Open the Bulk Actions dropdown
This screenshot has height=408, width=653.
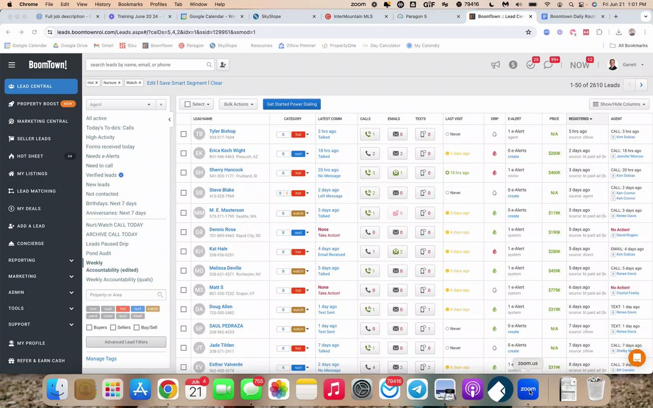click(x=238, y=104)
